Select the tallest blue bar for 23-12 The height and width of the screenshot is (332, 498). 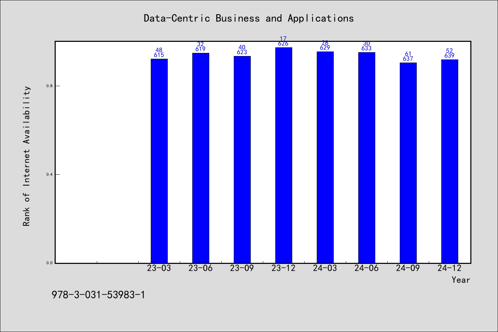tap(284, 155)
